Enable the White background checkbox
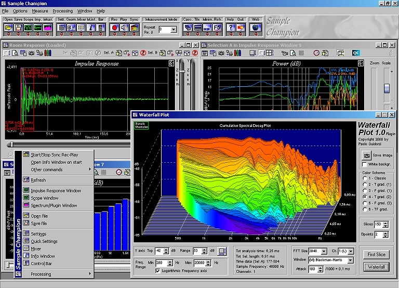This screenshot has width=399, height=288. click(364, 164)
